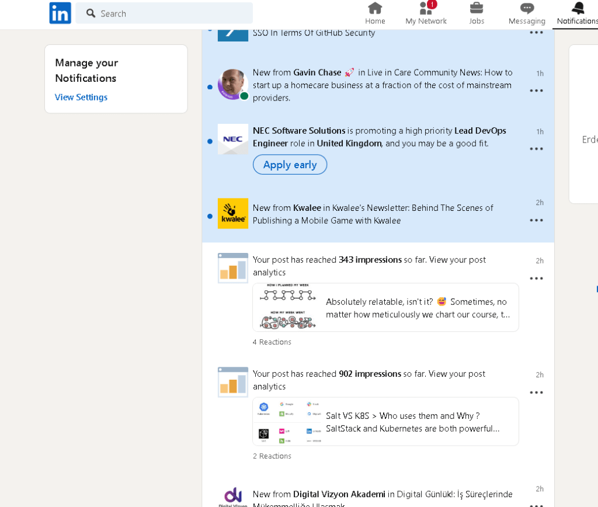Click the Jobs briefcase icon

coord(477,8)
